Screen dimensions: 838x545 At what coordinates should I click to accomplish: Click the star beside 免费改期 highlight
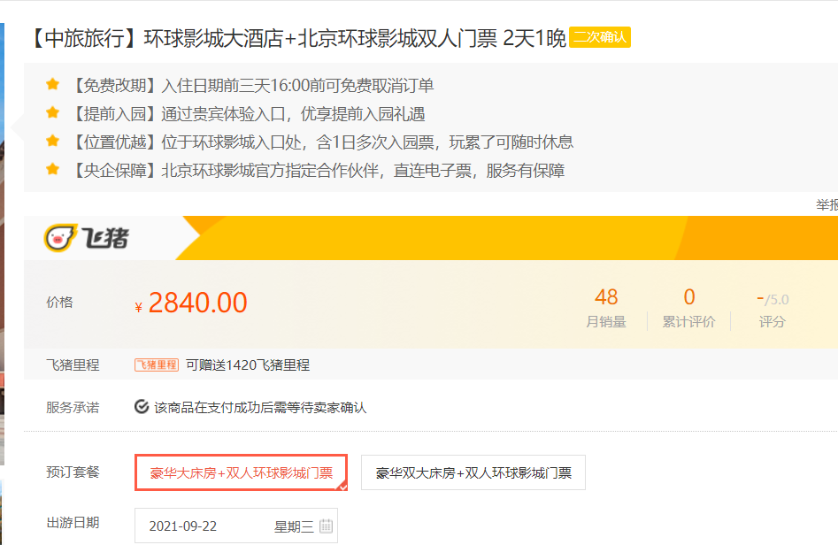pyautogui.click(x=52, y=84)
